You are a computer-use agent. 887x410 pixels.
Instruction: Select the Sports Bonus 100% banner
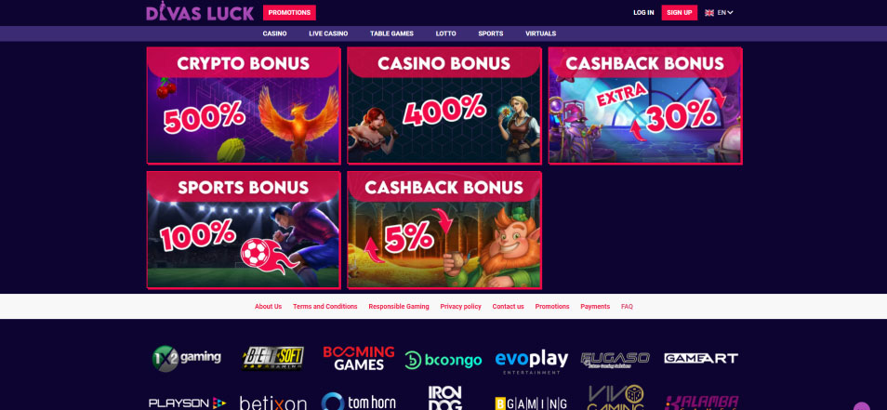point(244,231)
